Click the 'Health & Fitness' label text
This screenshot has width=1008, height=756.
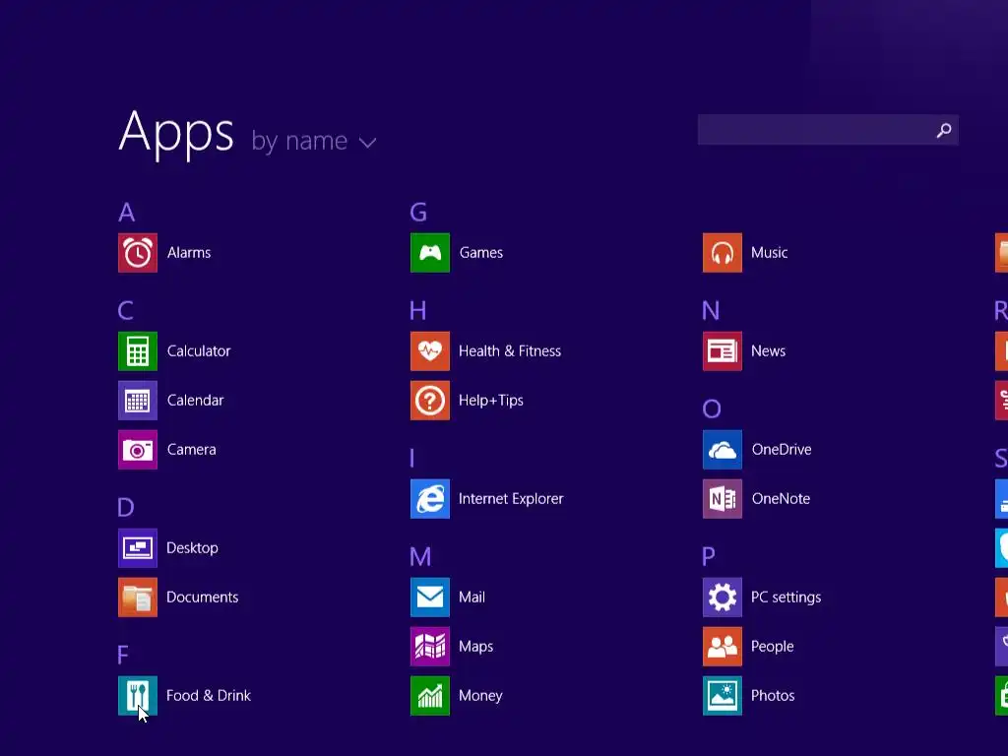[x=510, y=351]
